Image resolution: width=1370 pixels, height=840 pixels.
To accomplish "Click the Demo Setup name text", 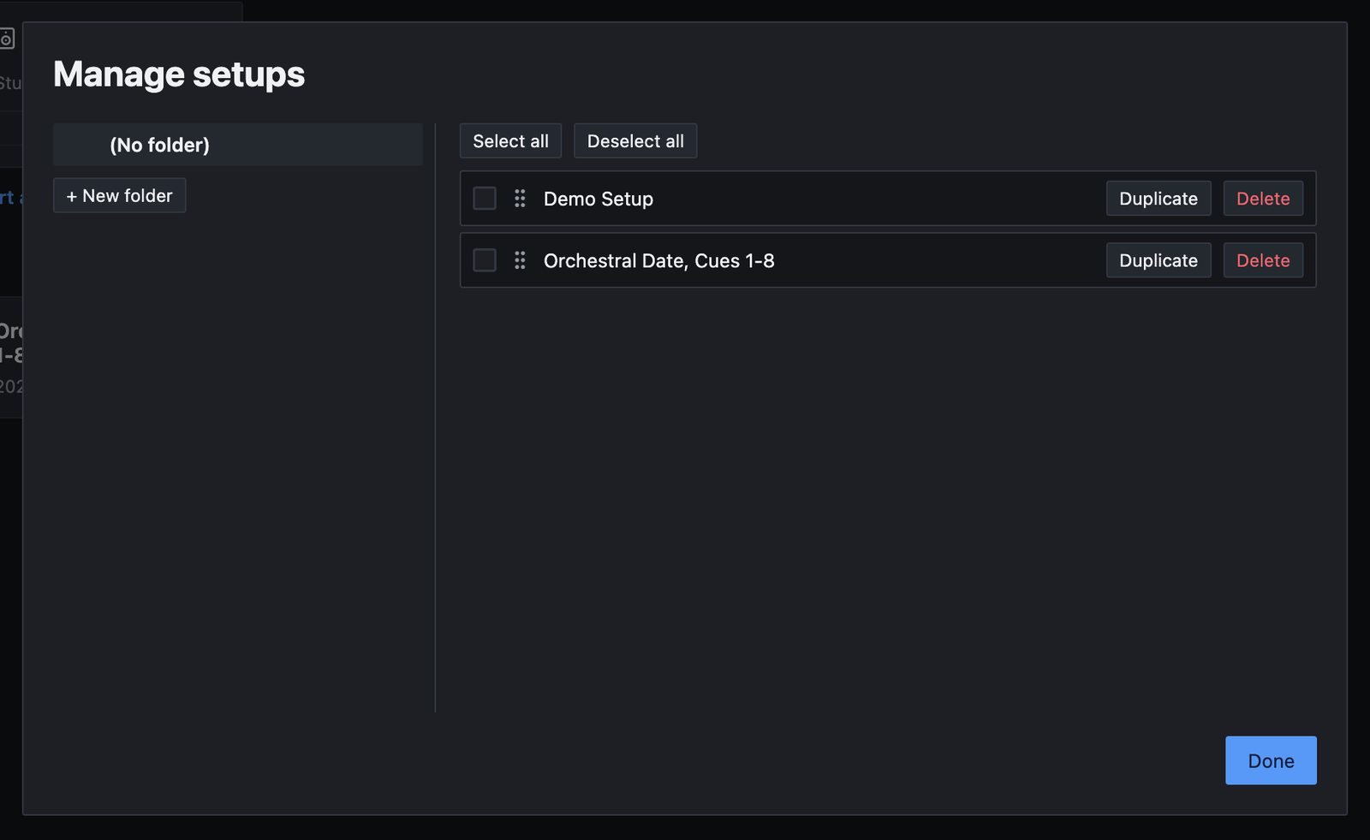I will tap(599, 199).
